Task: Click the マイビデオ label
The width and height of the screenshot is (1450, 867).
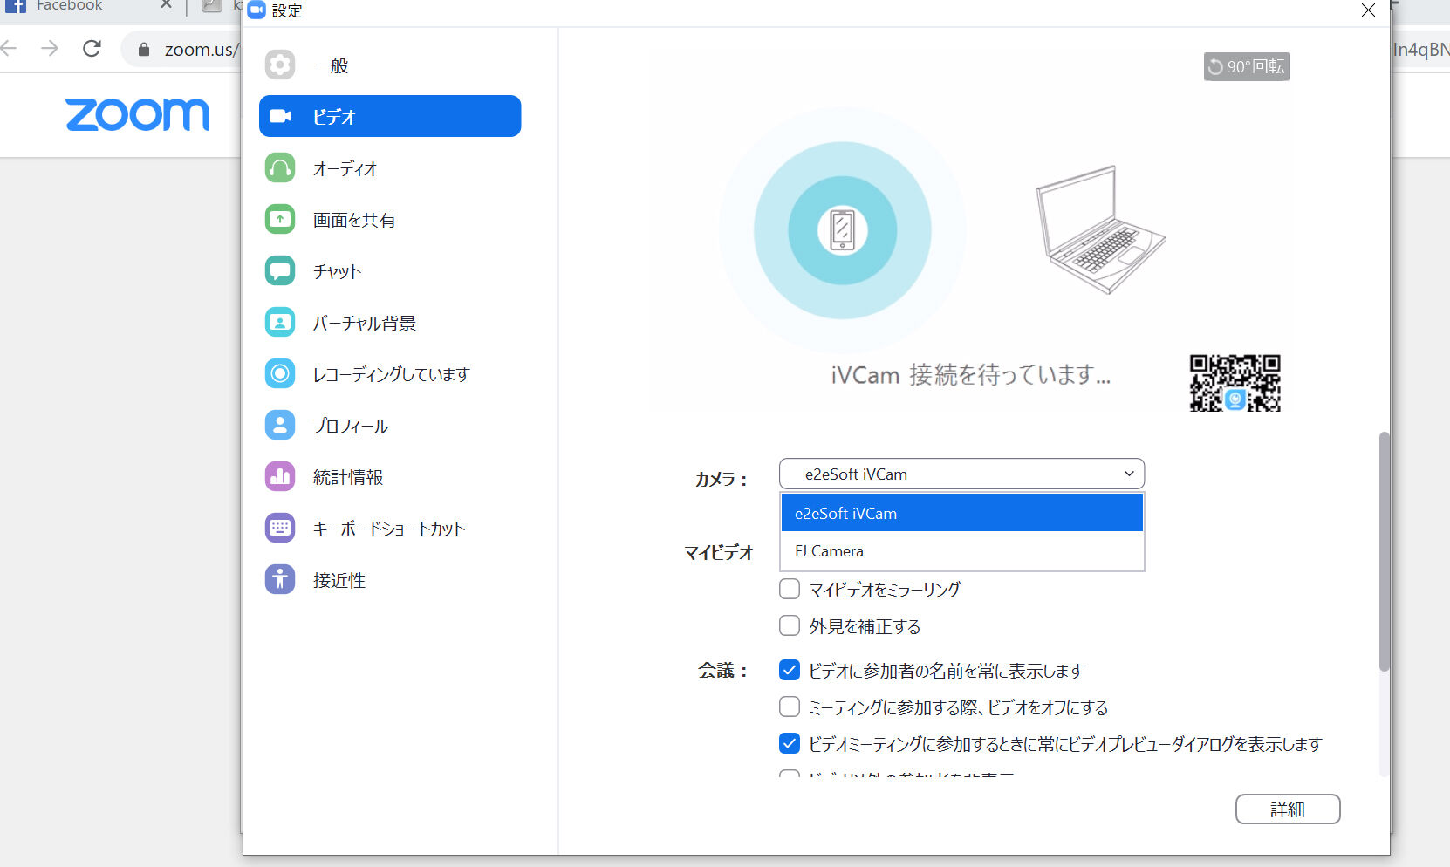Action: (718, 552)
